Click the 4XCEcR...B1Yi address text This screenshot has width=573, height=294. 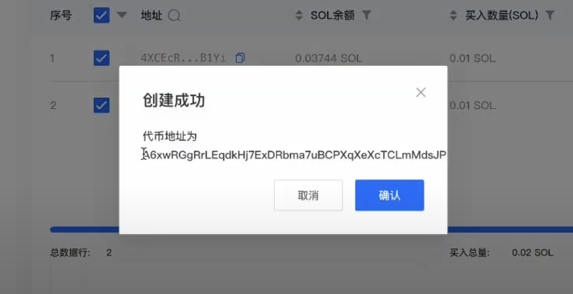click(x=184, y=58)
